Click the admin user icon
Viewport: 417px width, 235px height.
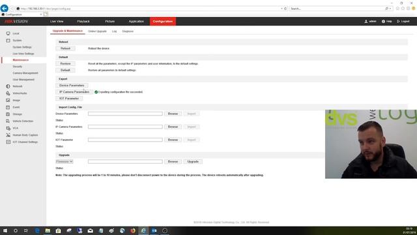(366, 22)
